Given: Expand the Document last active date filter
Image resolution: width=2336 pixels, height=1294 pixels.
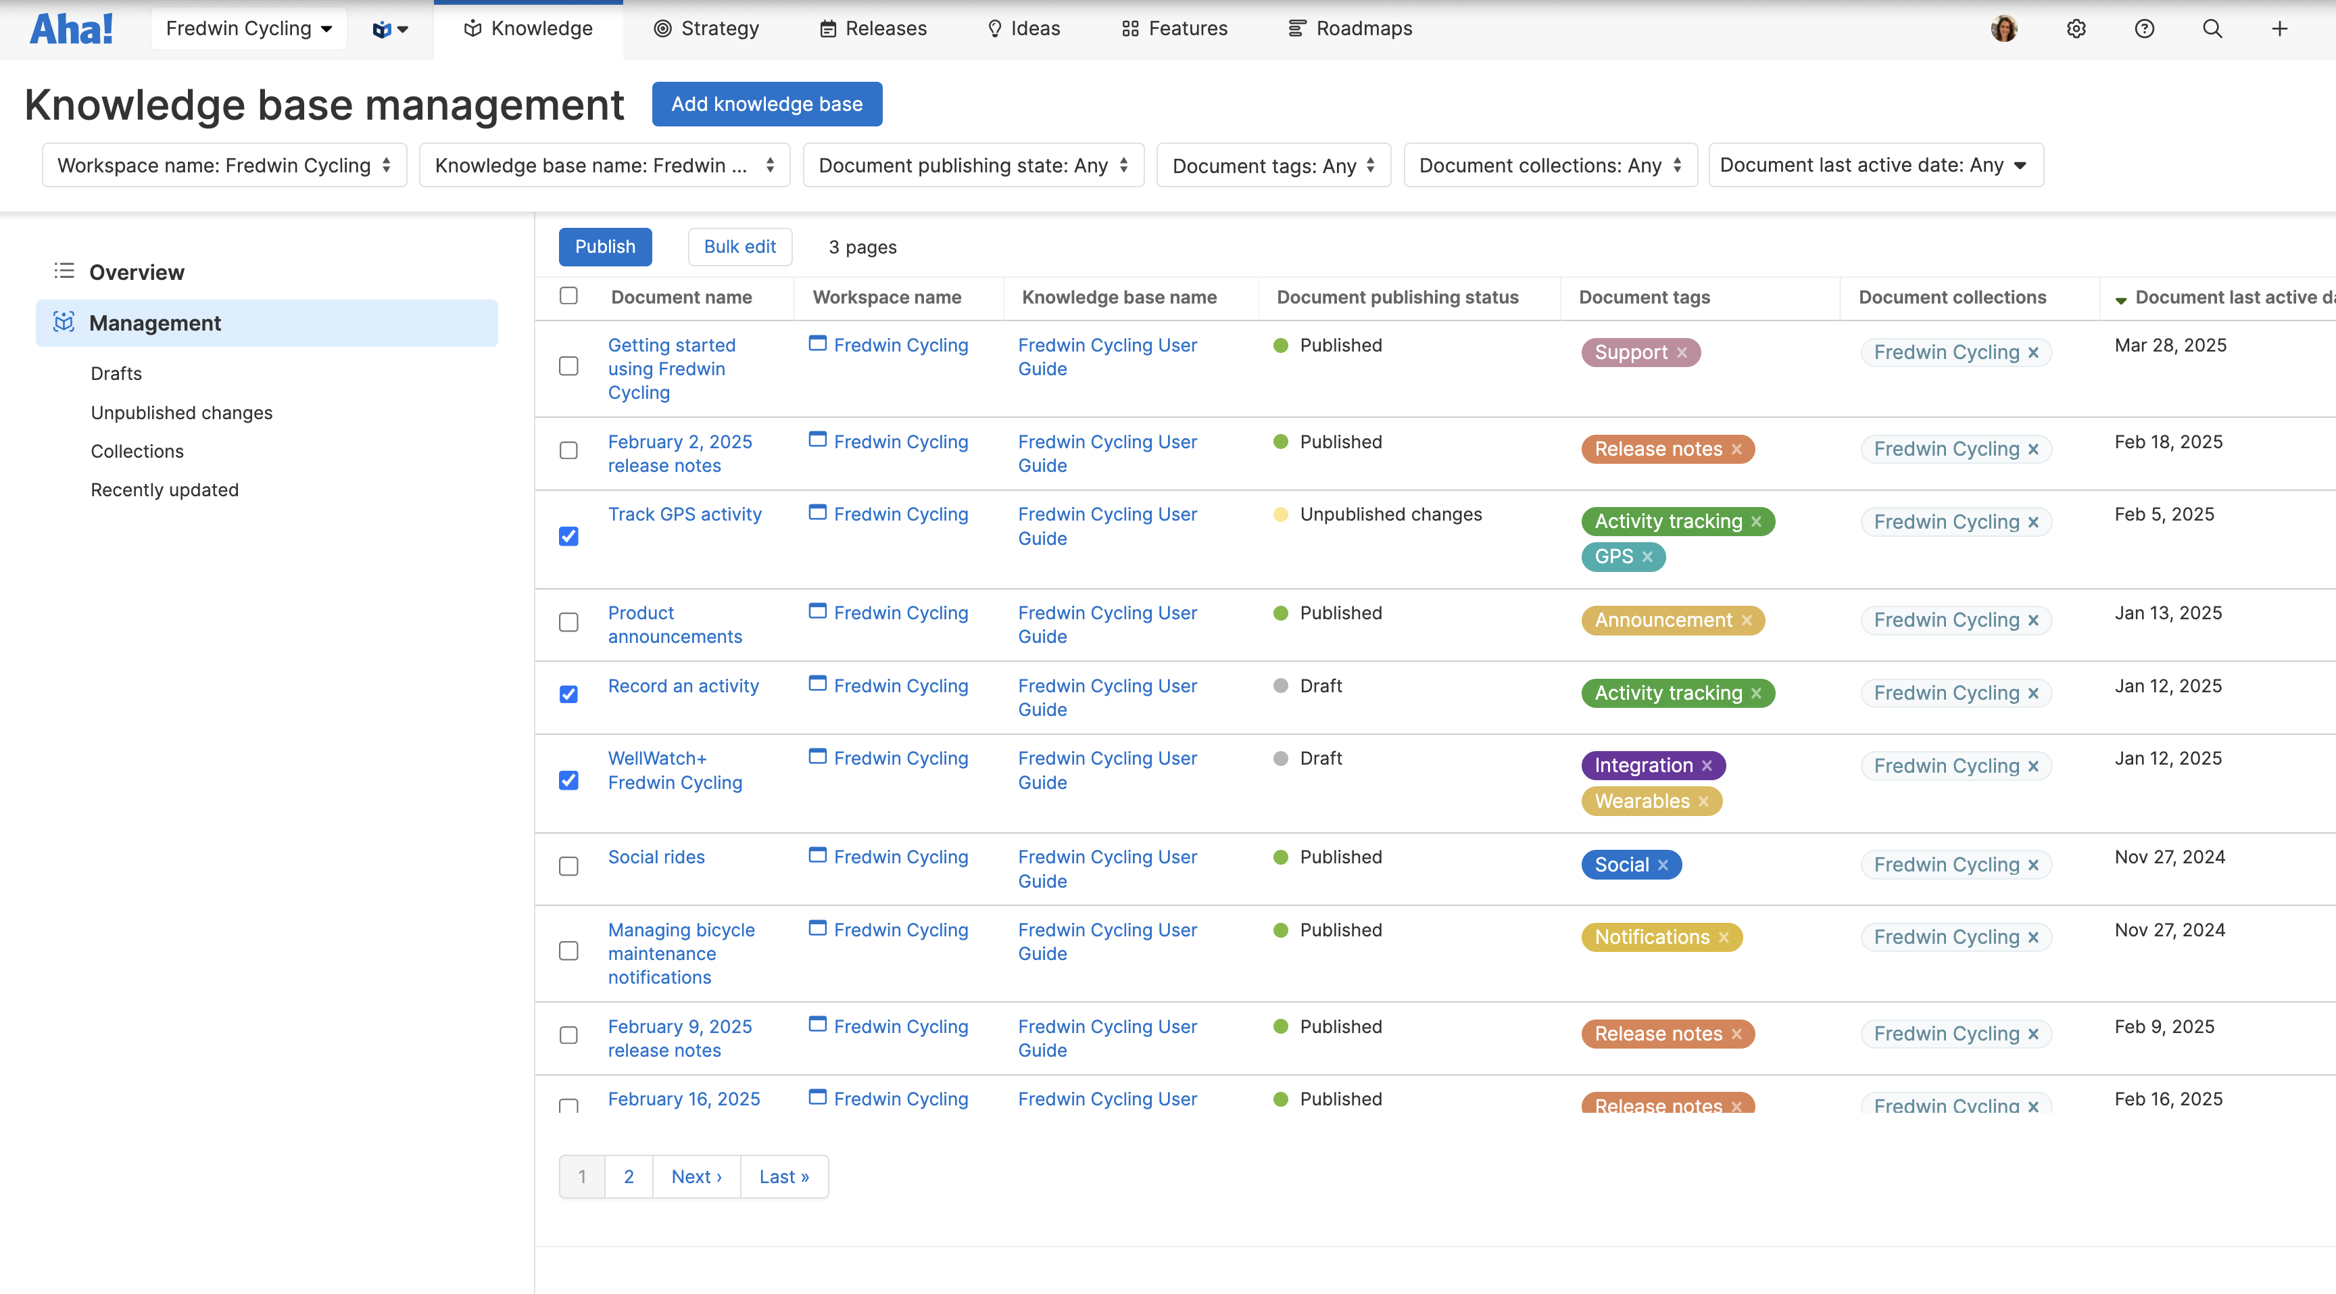Looking at the screenshot, I should click(x=1874, y=165).
